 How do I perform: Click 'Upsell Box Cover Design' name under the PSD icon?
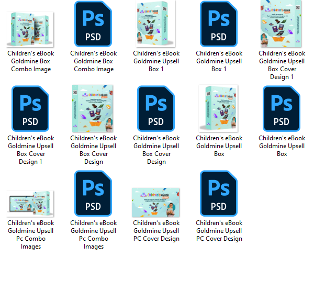click(x=156, y=150)
